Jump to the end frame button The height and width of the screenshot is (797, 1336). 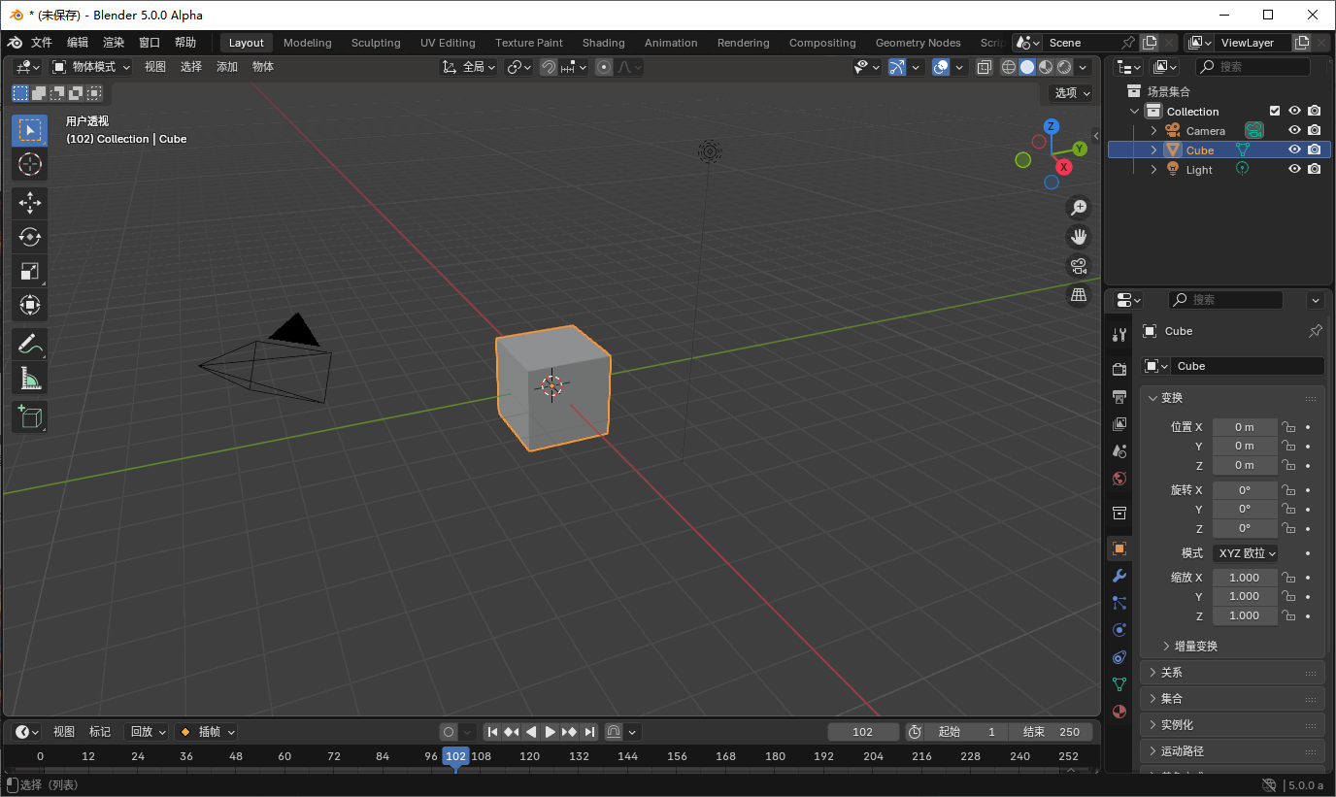point(589,732)
